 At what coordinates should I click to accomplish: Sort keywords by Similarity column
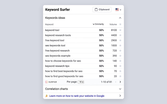[x=98, y=24]
